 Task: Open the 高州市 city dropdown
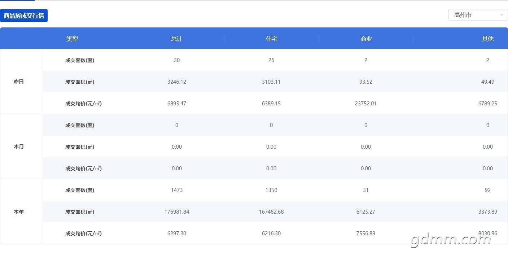(x=478, y=15)
